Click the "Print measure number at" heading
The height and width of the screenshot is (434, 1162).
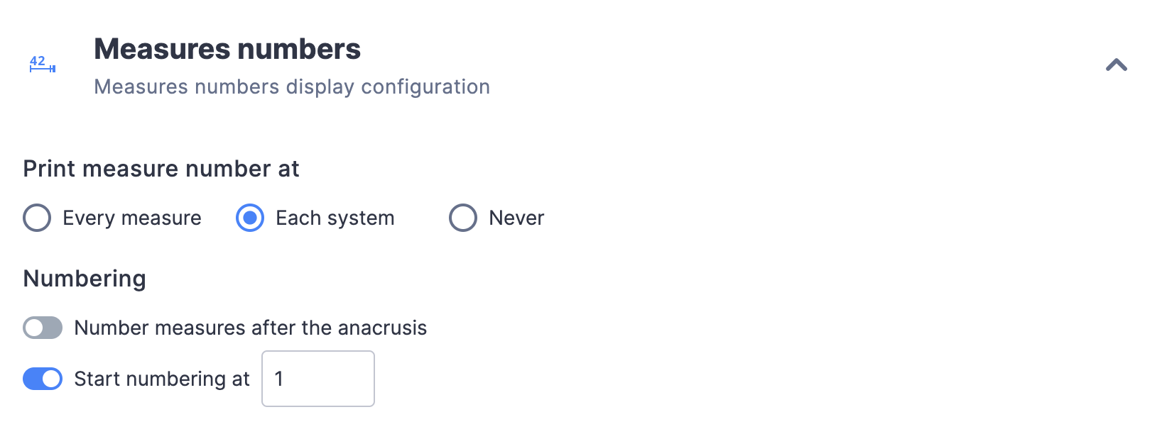(161, 169)
